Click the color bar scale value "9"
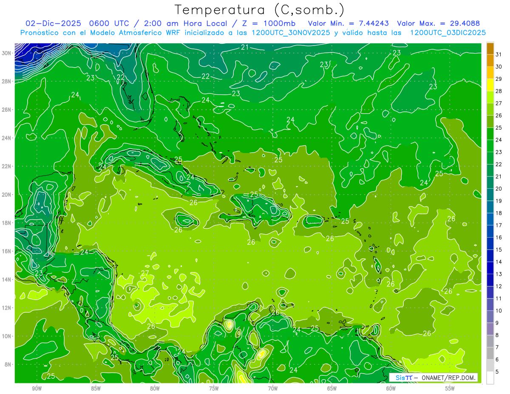 coord(497,323)
